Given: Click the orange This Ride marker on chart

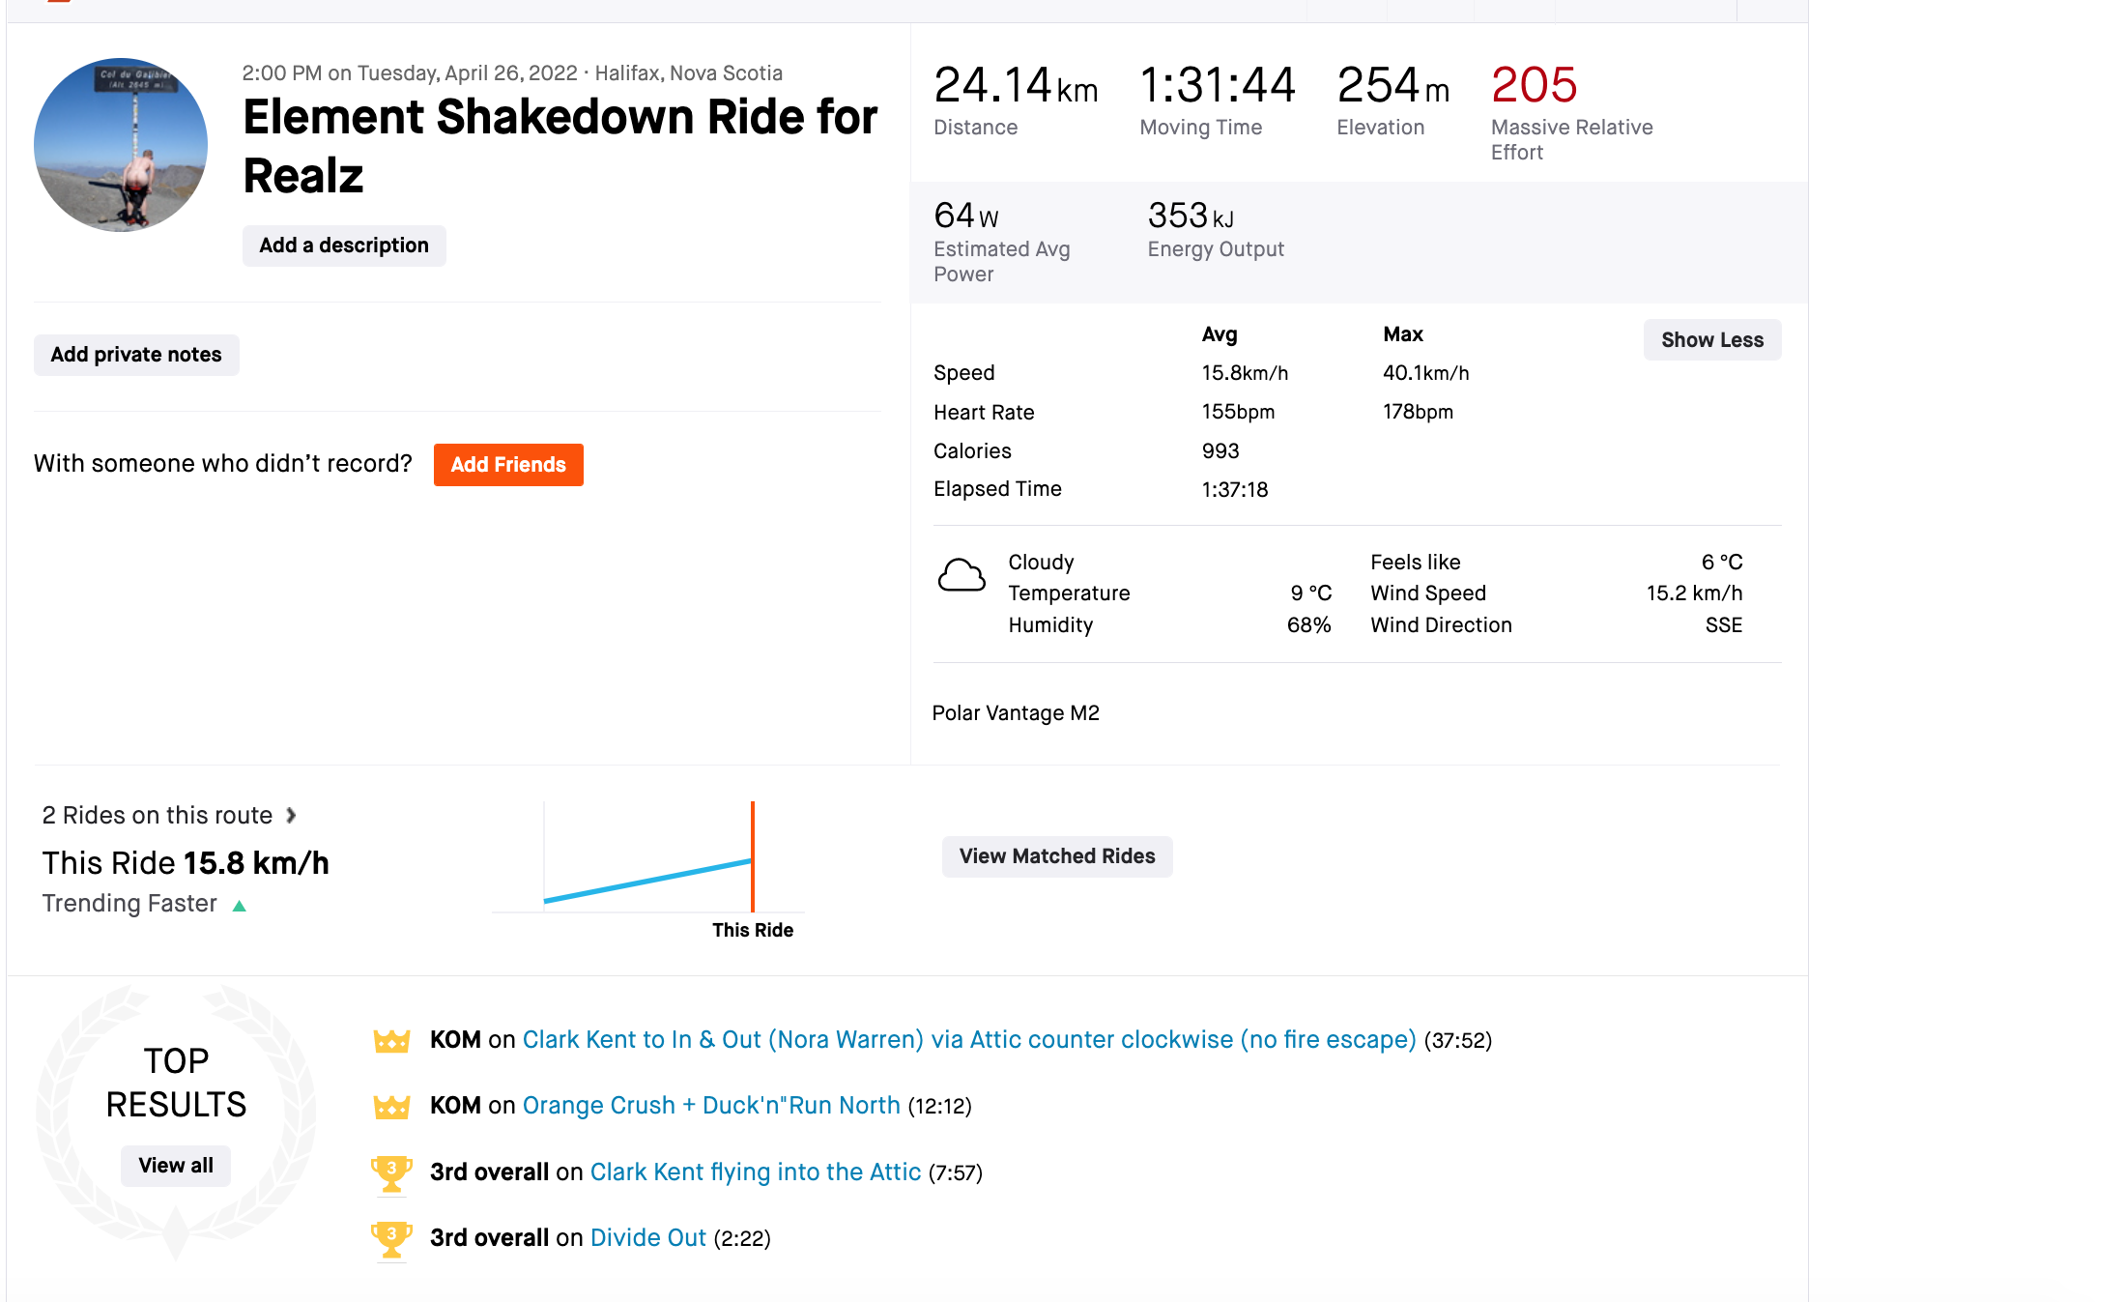Looking at the screenshot, I should tap(753, 856).
